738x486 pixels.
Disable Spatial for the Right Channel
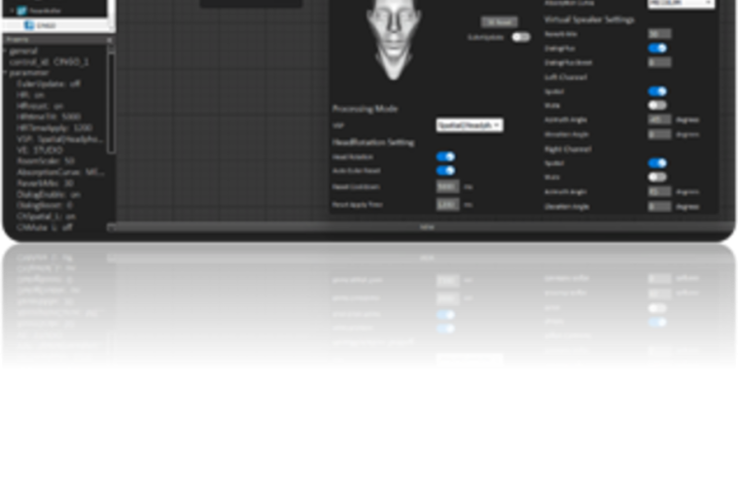(x=657, y=163)
